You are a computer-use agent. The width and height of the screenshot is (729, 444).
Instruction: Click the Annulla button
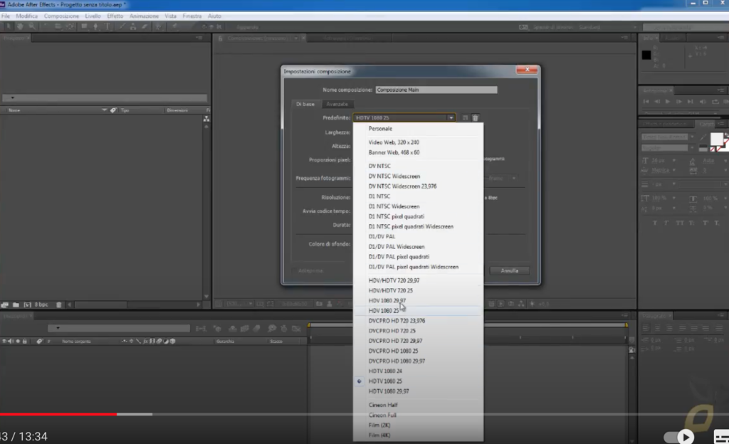click(509, 271)
